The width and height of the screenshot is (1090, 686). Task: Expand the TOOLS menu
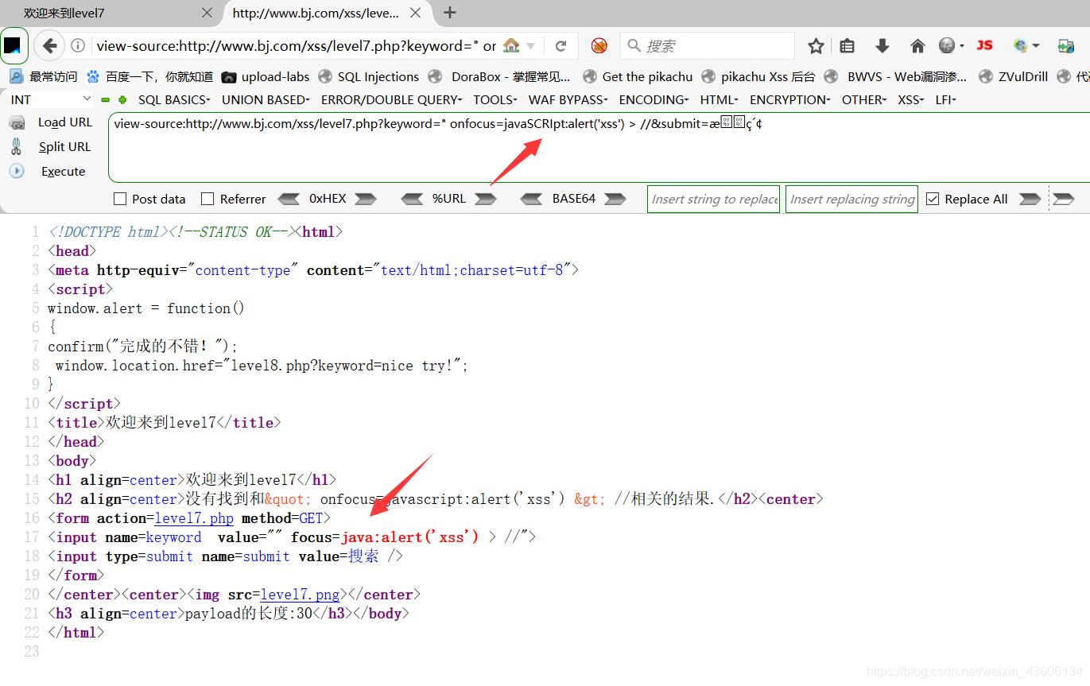click(x=495, y=99)
